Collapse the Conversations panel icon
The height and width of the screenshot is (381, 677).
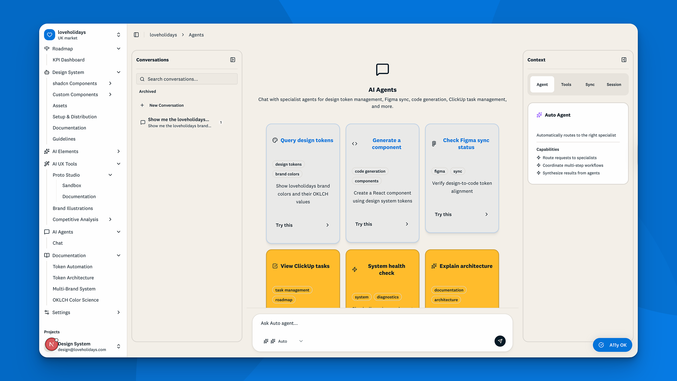point(233,60)
